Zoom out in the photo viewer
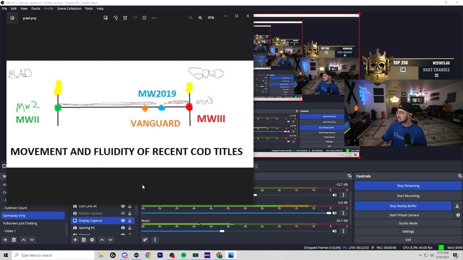Screen dimensions: 463x260 pyautogui.click(x=191, y=18)
